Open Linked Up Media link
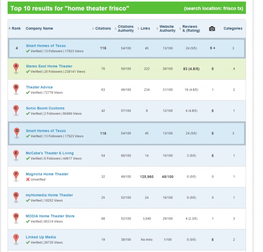Screen dimensions: 263x252 point(41,237)
